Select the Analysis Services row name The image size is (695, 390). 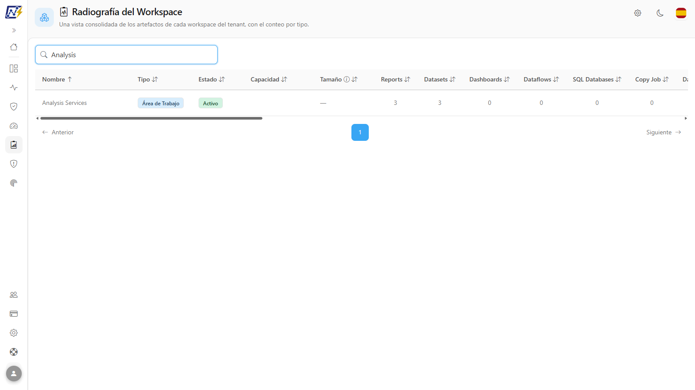pos(64,103)
